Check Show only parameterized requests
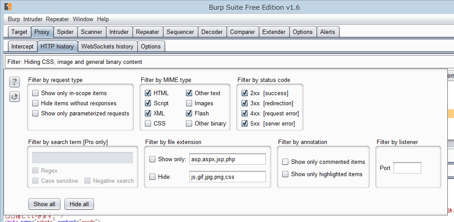Viewport: 454px width, 222px height. point(35,114)
